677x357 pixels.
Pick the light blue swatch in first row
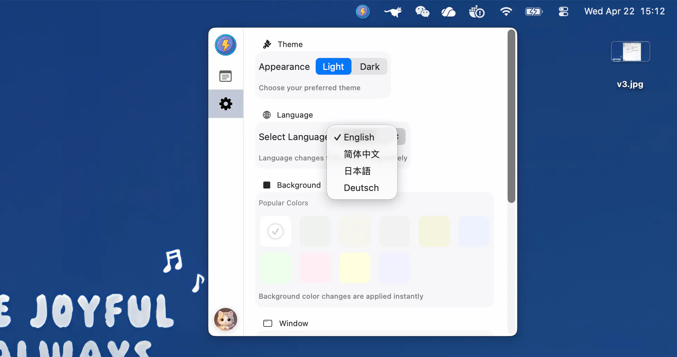pyautogui.click(x=474, y=231)
